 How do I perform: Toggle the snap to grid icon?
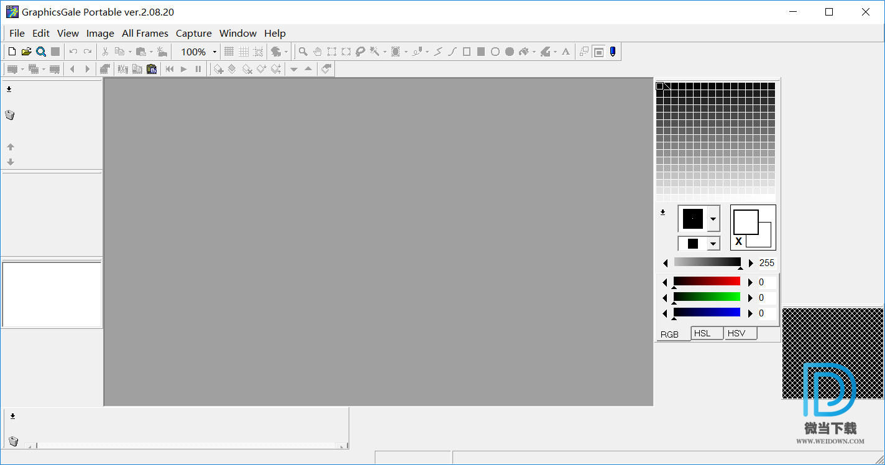pyautogui.click(x=258, y=52)
